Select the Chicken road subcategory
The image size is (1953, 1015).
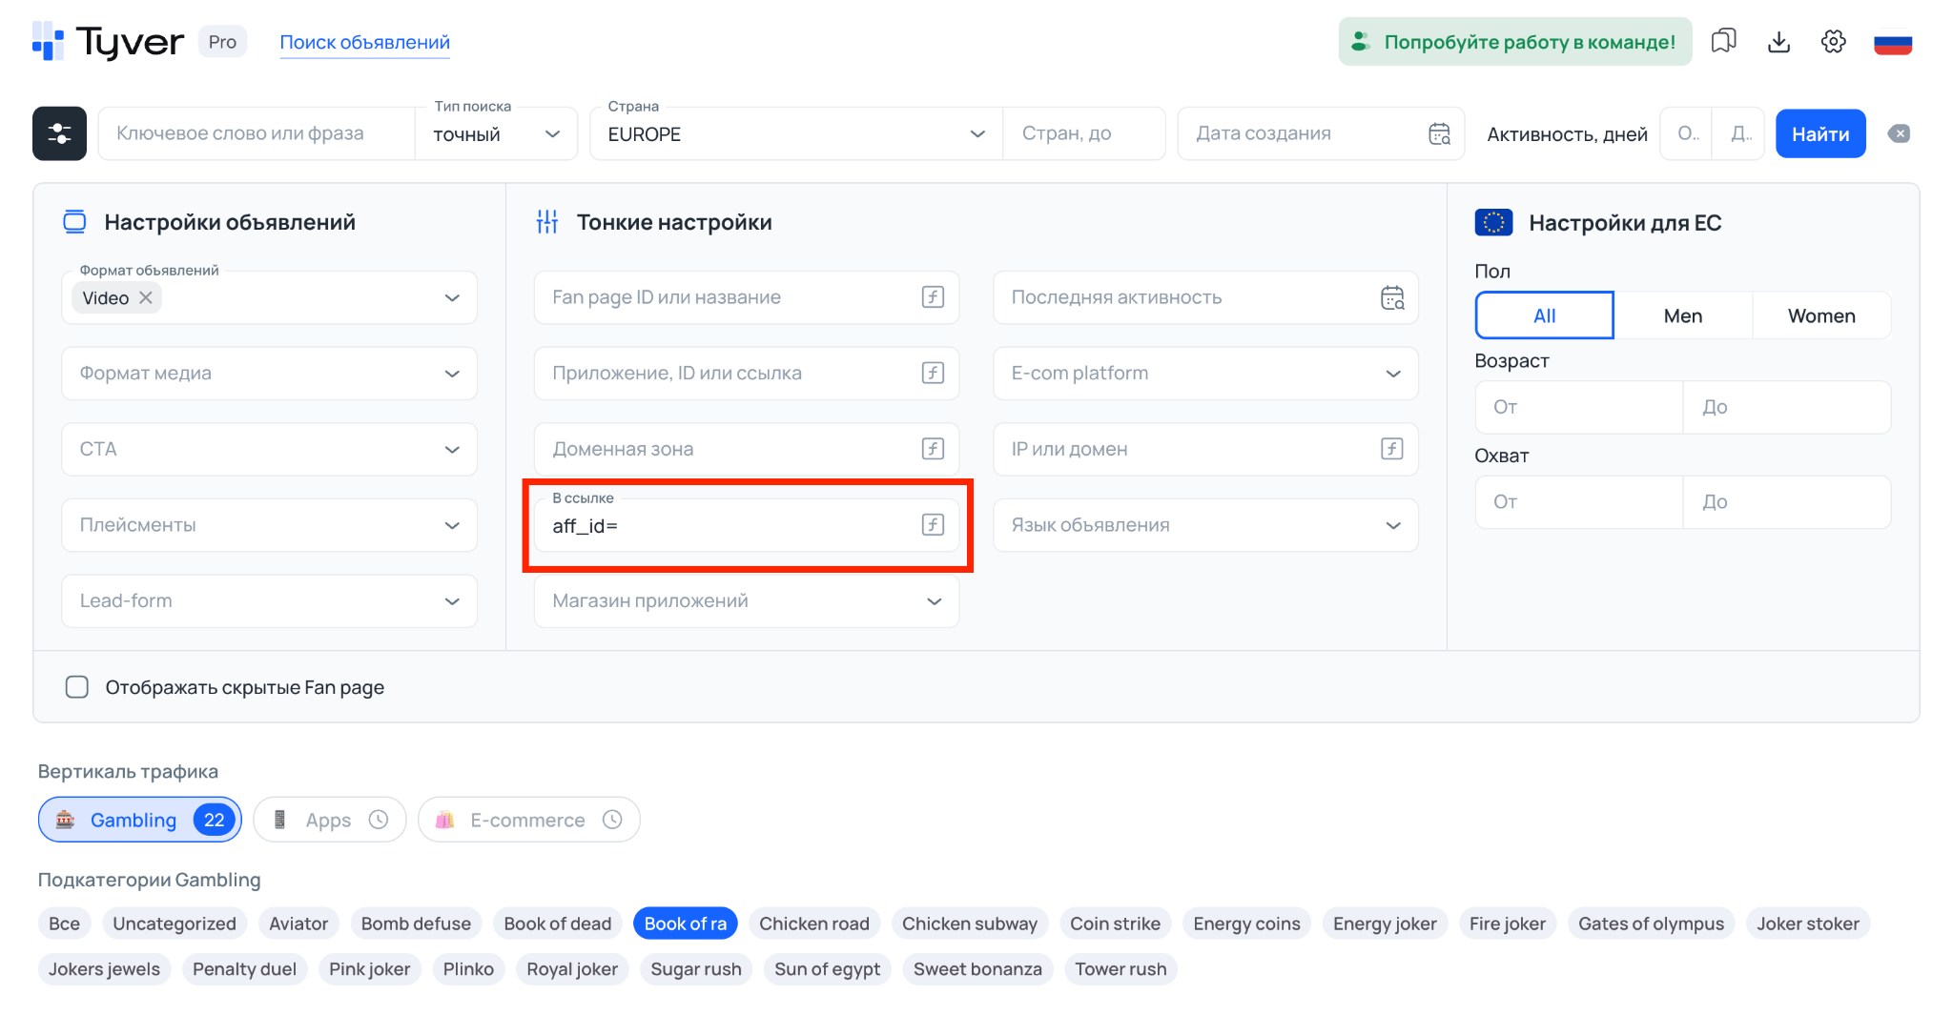pos(814,924)
